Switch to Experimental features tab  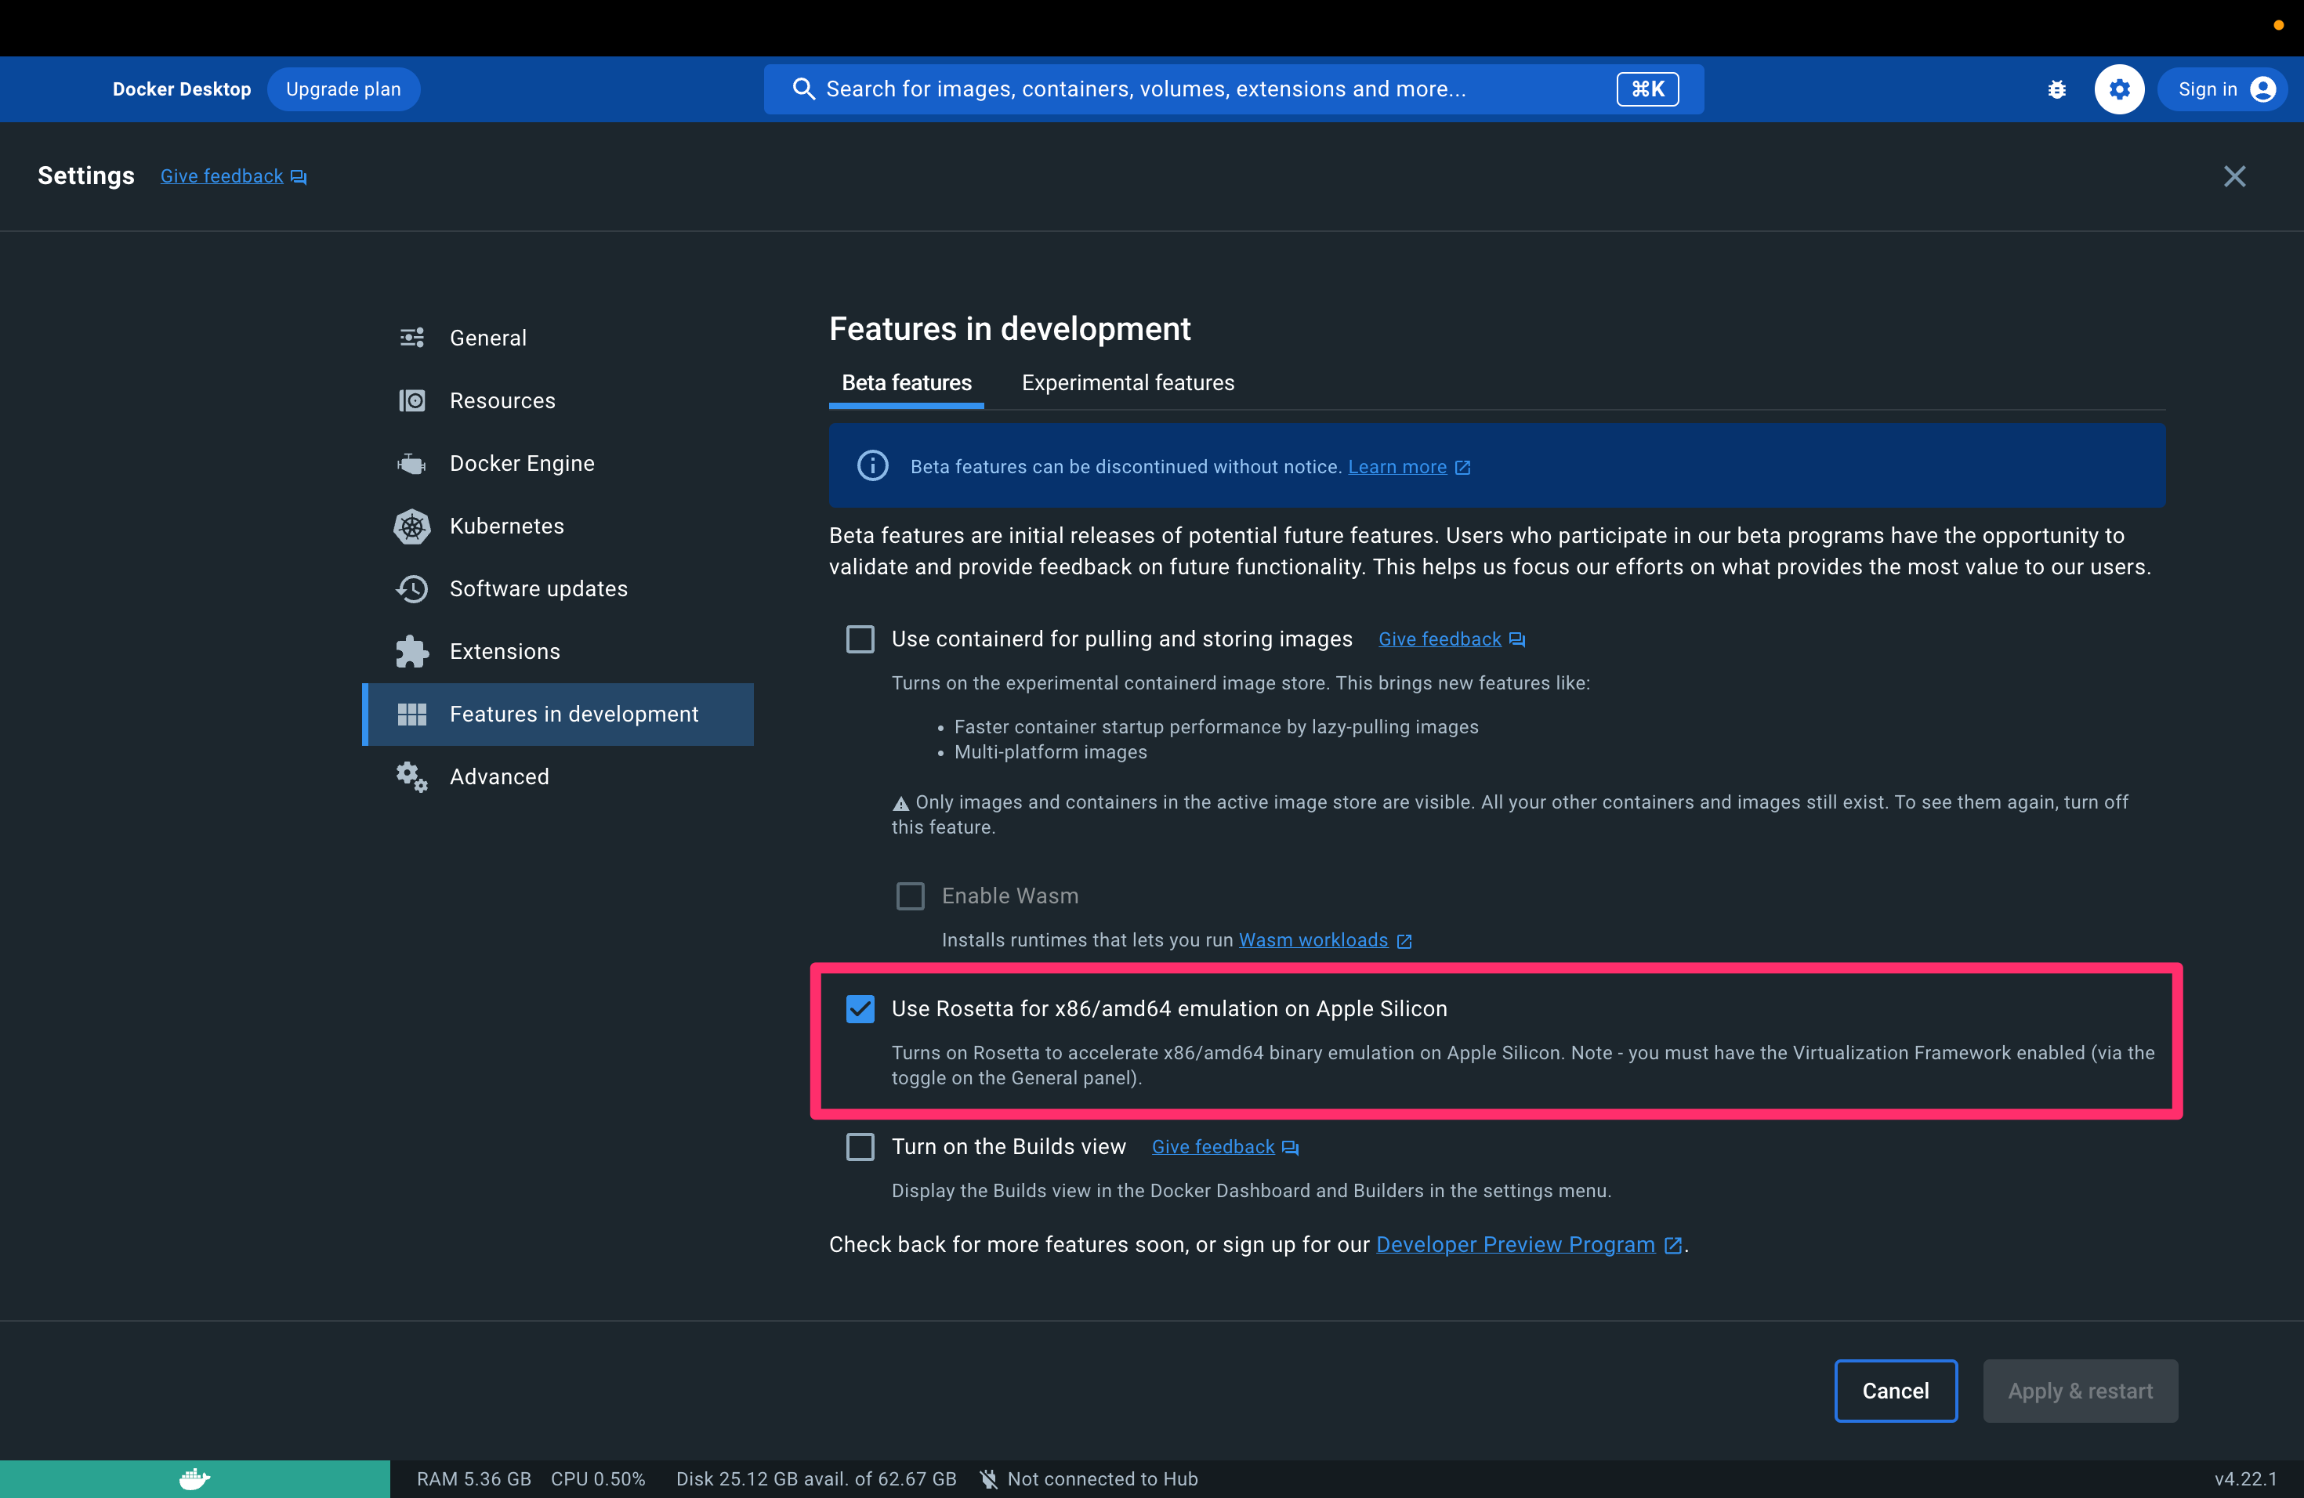tap(1127, 383)
